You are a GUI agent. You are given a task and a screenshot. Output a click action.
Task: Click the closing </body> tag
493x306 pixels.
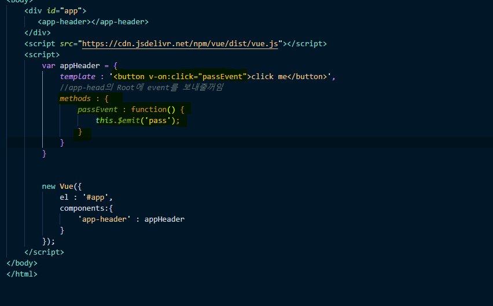(21, 263)
